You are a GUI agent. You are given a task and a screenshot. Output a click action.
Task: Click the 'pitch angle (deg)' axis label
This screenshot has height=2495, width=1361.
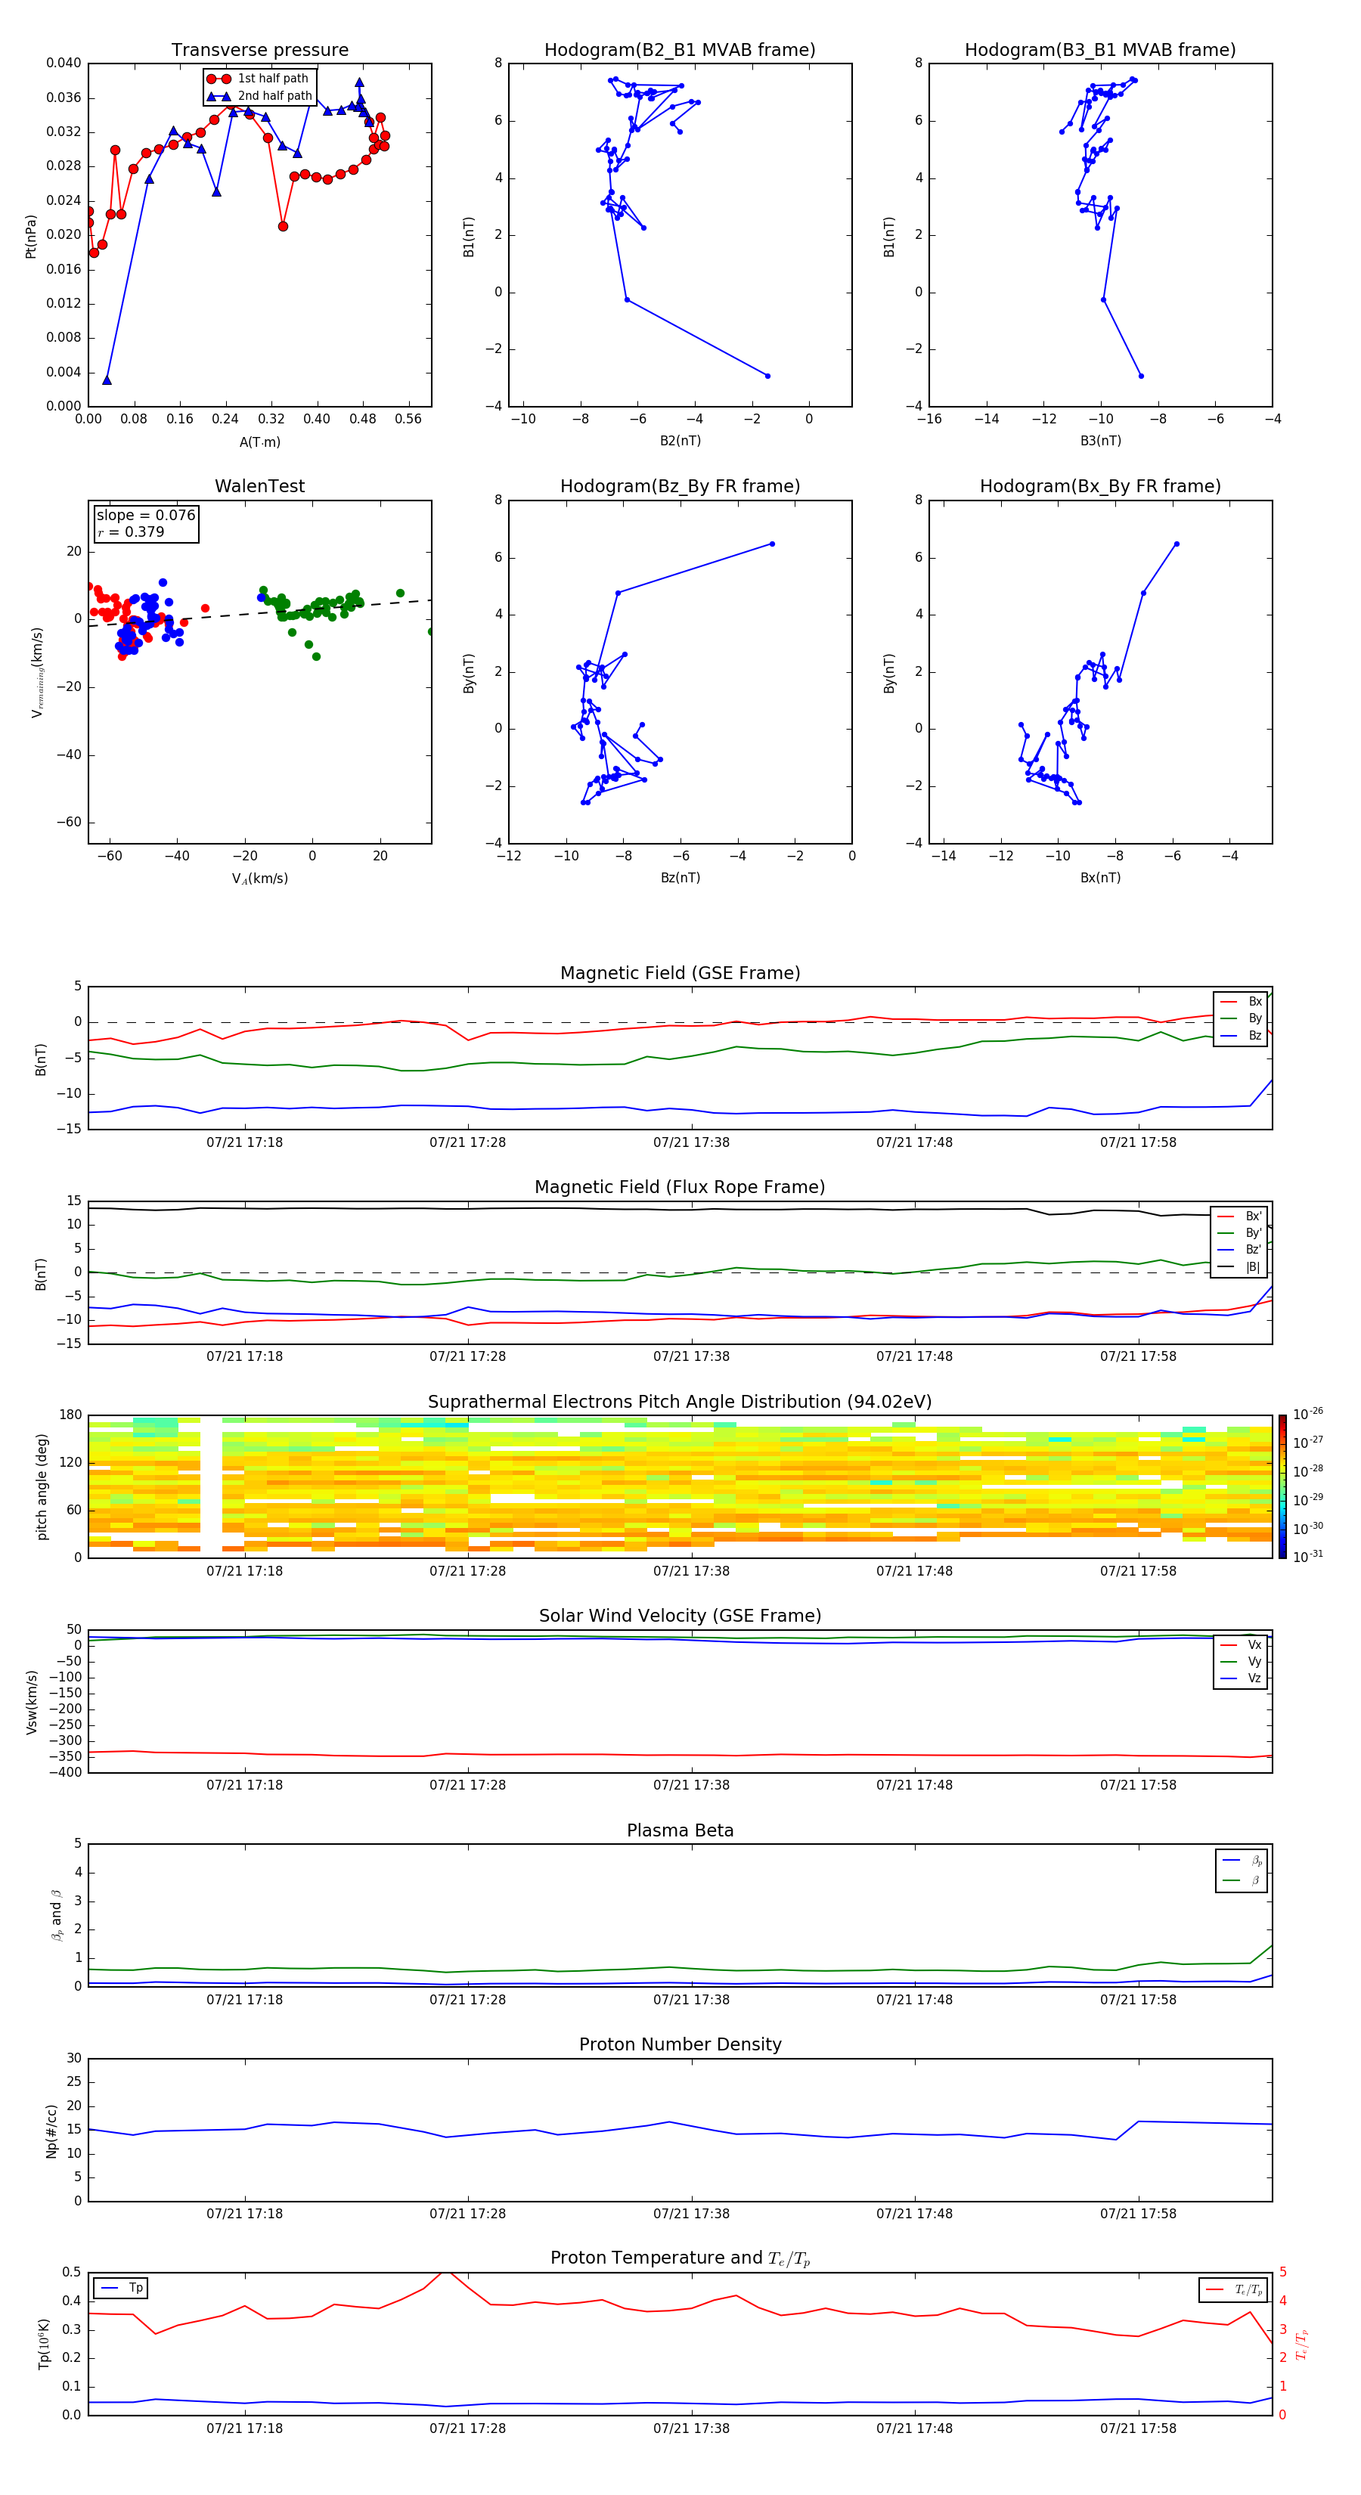[42, 1486]
